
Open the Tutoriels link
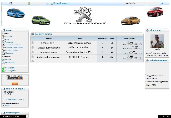(x=9, y=42)
